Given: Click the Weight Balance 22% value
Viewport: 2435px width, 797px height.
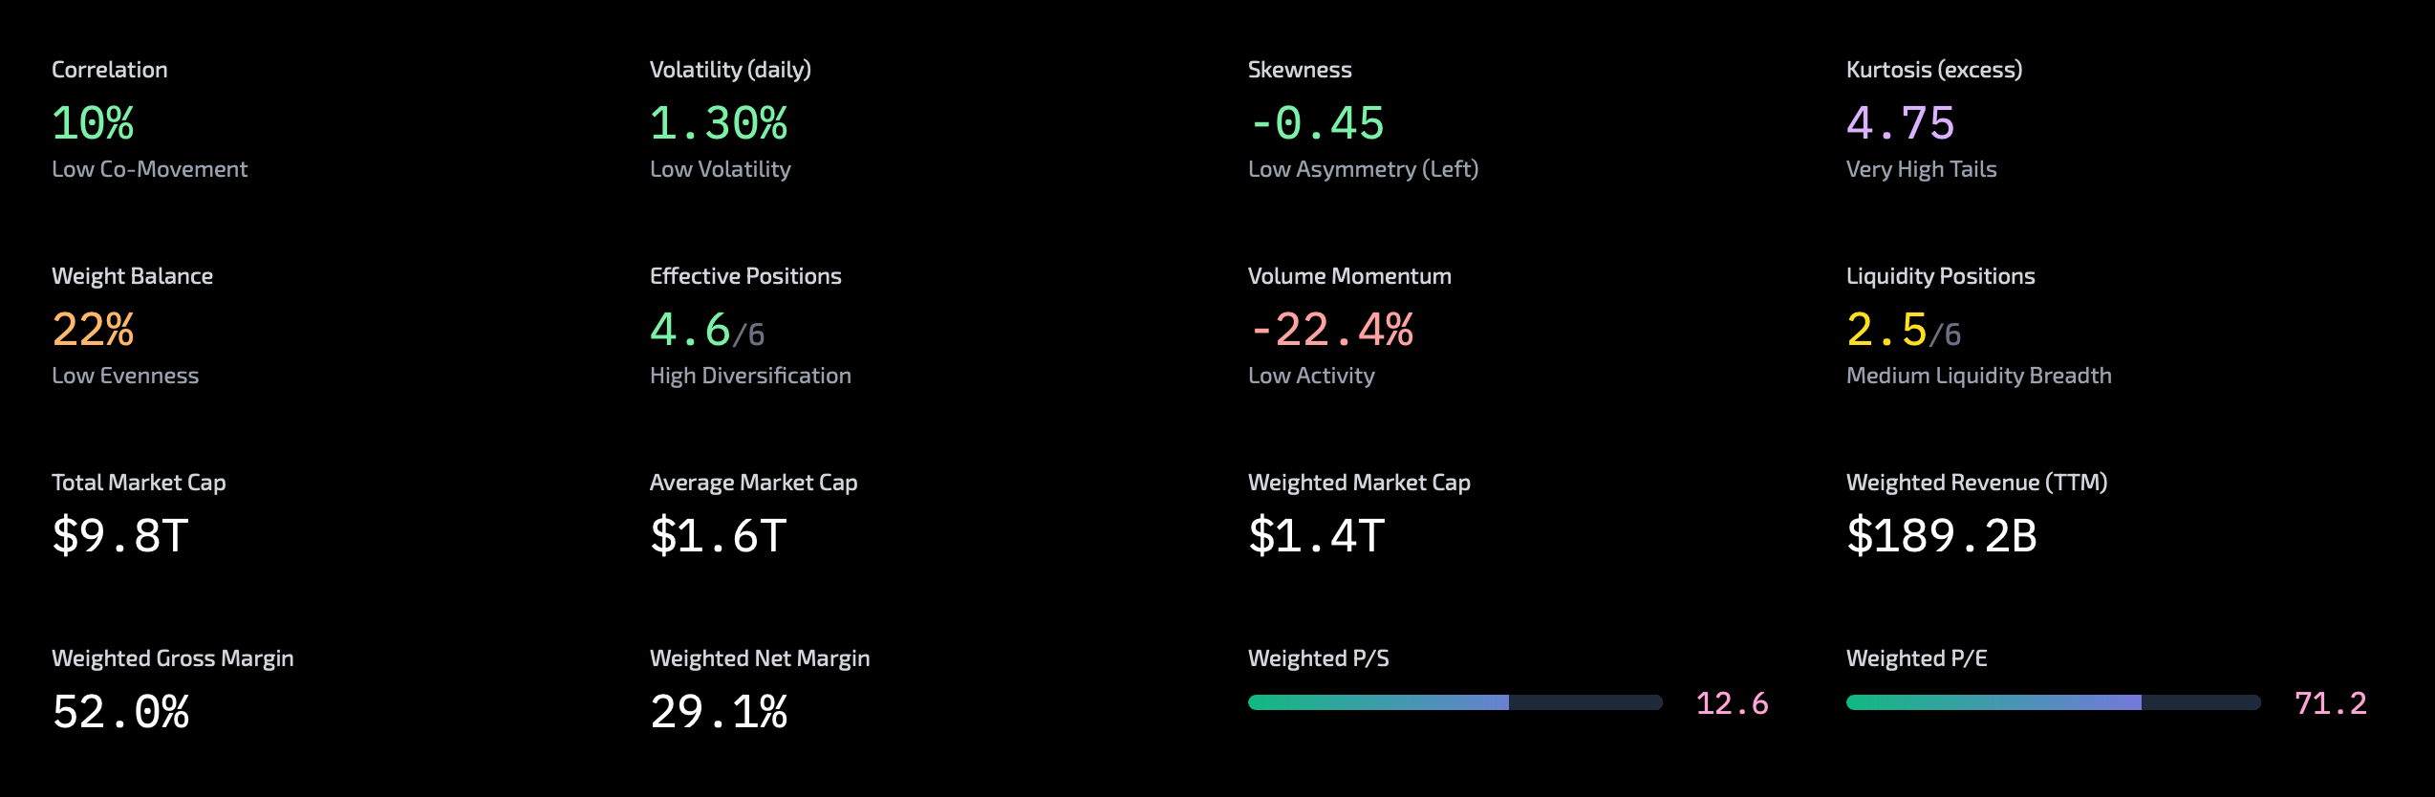Looking at the screenshot, I should pos(93,330).
